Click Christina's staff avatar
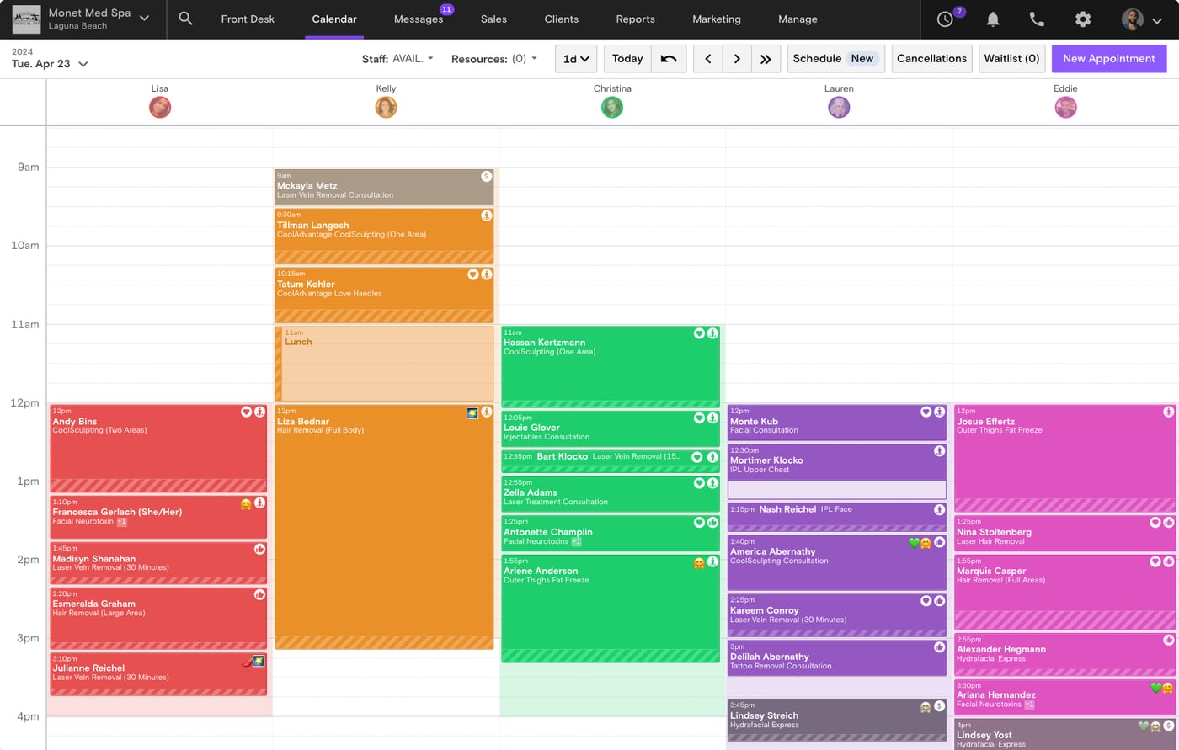 pyautogui.click(x=612, y=107)
